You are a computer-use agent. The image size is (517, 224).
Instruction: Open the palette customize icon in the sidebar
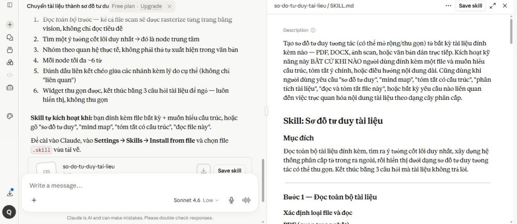click(10, 116)
